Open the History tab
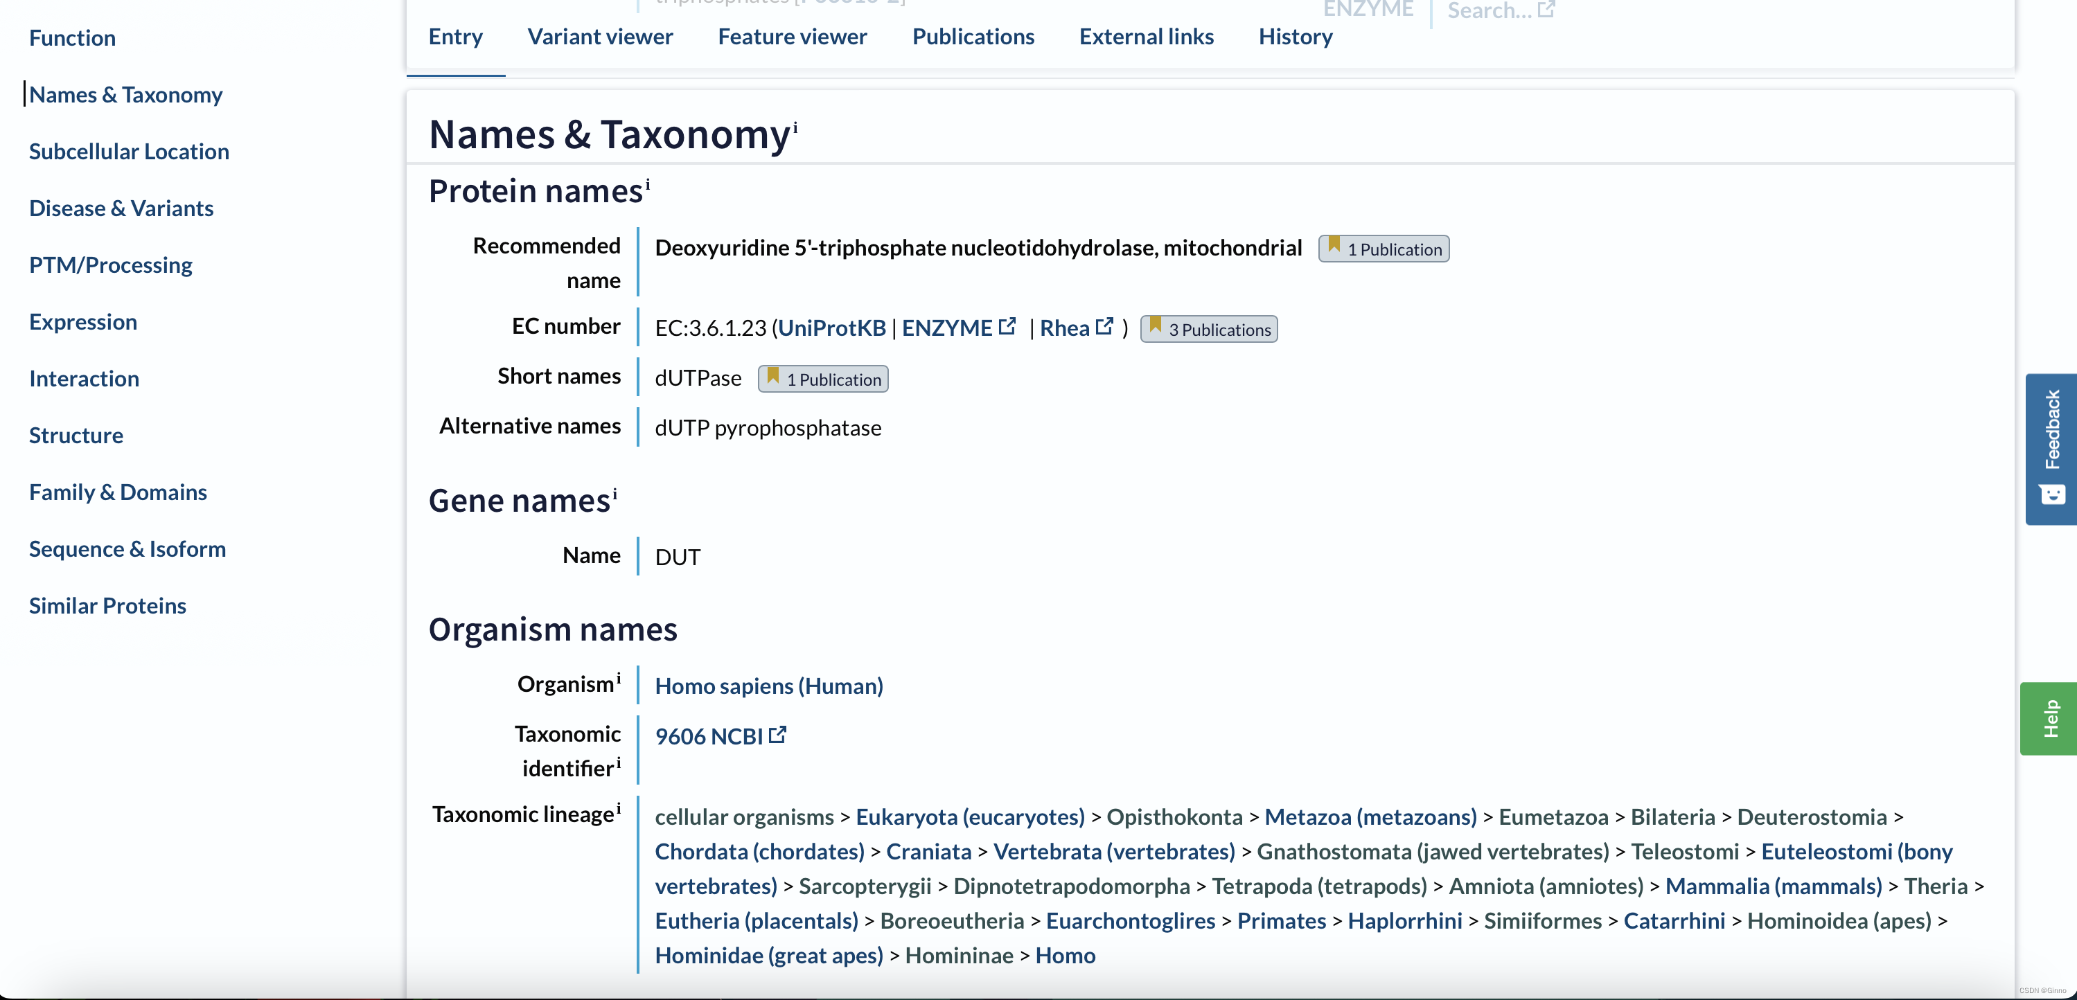2077x1000 pixels. point(1296,37)
